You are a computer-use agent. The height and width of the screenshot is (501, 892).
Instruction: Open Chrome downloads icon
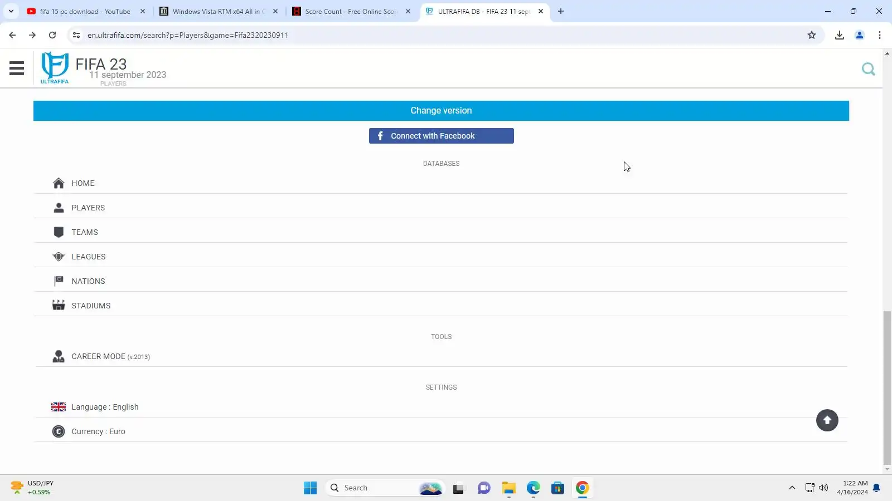coord(840,35)
